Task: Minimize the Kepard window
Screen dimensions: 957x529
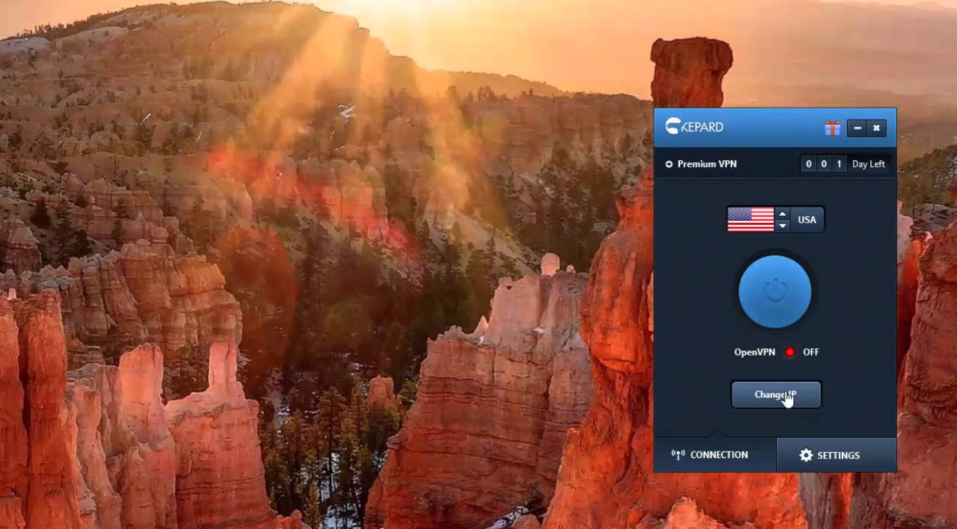Action: (x=857, y=128)
